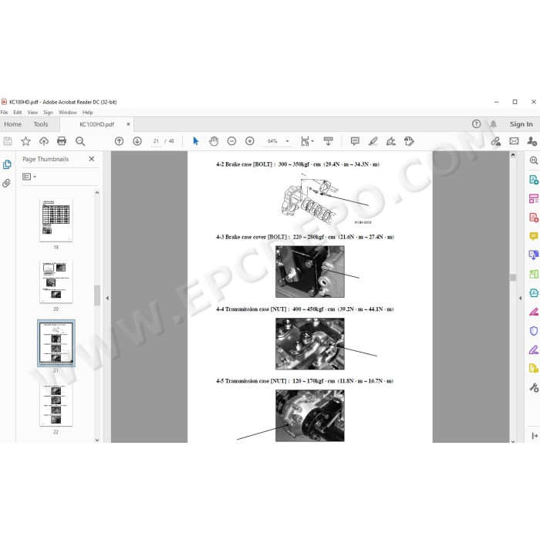The image size is (540, 540).
Task: Click the share with others person icon
Action: pos(532,141)
